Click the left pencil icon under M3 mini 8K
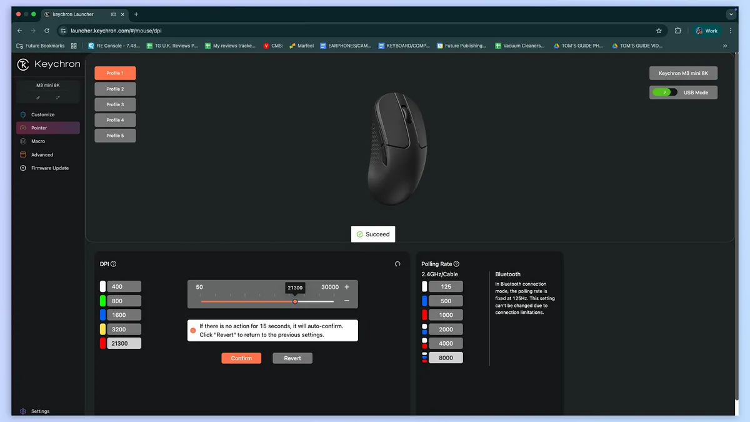 tap(38, 98)
